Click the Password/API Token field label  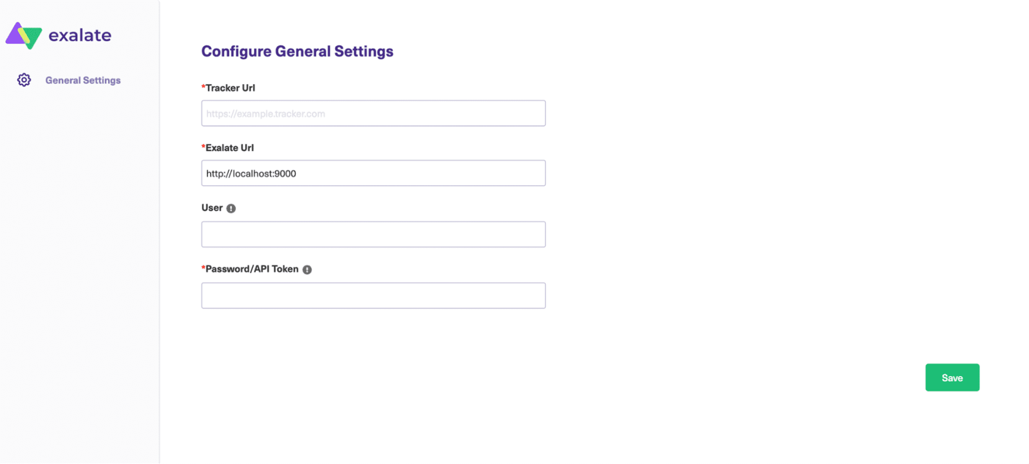tap(252, 269)
